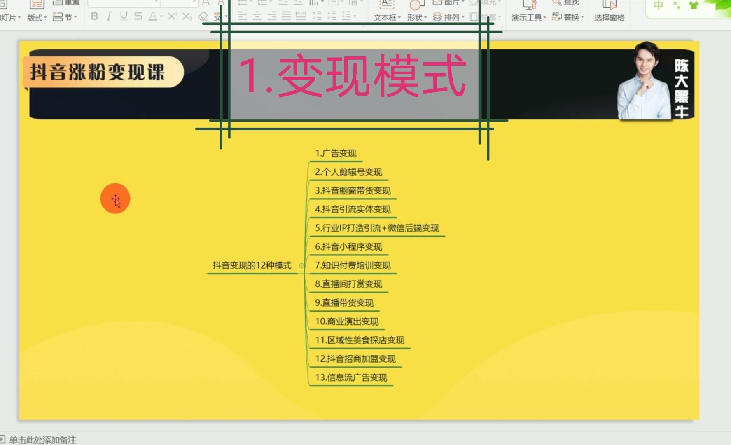Open 选择窗格 selection pane
The height and width of the screenshot is (445, 731).
[x=609, y=18]
